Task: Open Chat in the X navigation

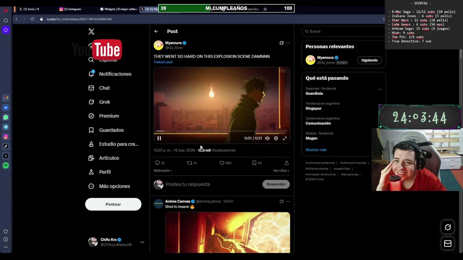Action: (99, 88)
